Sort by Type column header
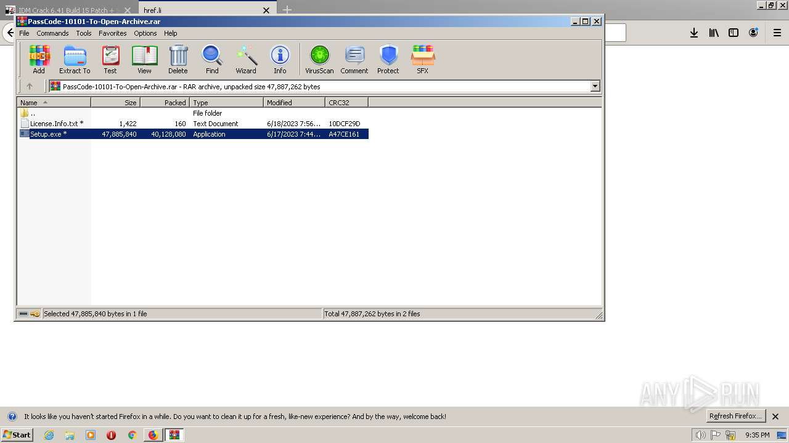This screenshot has width=789, height=443. point(227,103)
